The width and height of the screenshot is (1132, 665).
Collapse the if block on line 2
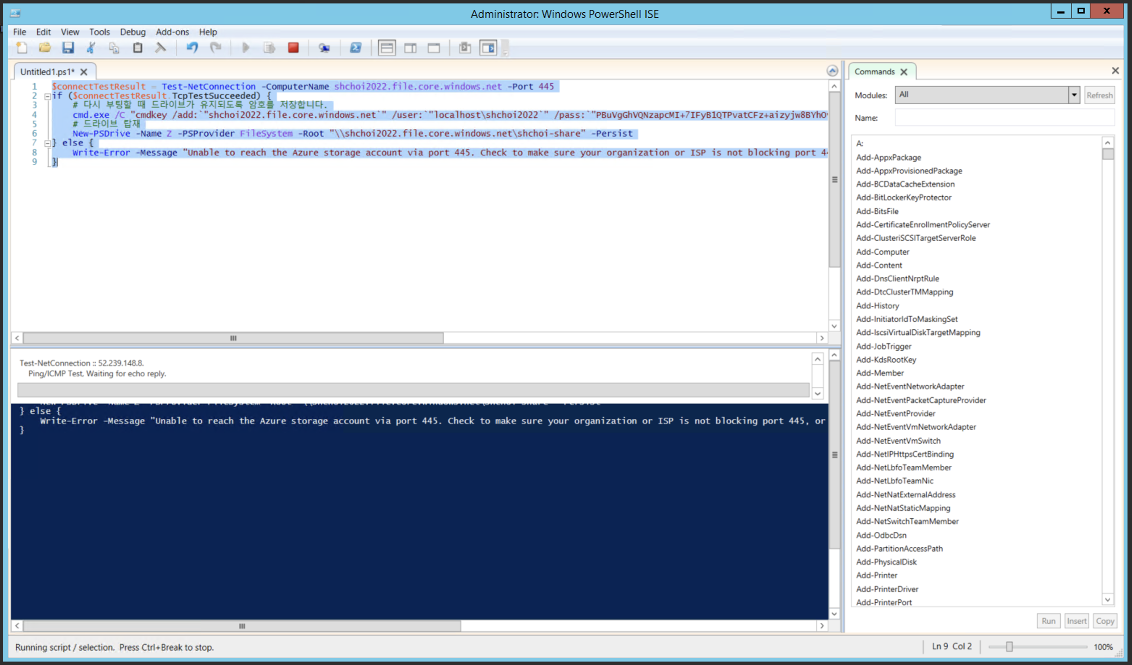(x=47, y=96)
